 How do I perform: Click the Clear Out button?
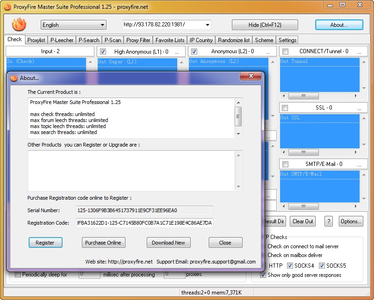click(x=303, y=221)
